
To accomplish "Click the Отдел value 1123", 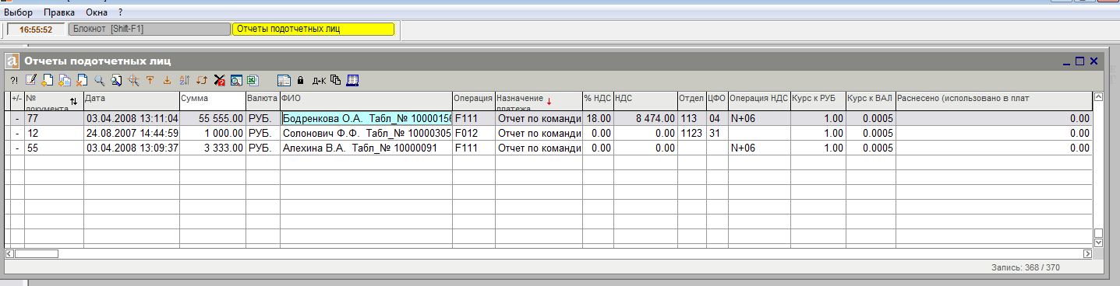I will coord(691,133).
